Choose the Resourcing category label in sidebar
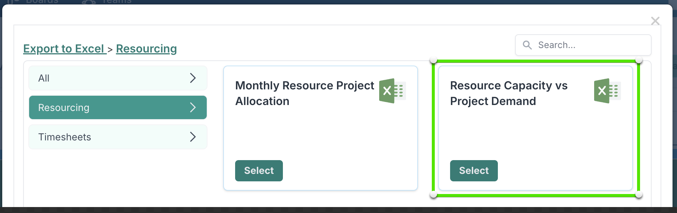 (x=64, y=108)
